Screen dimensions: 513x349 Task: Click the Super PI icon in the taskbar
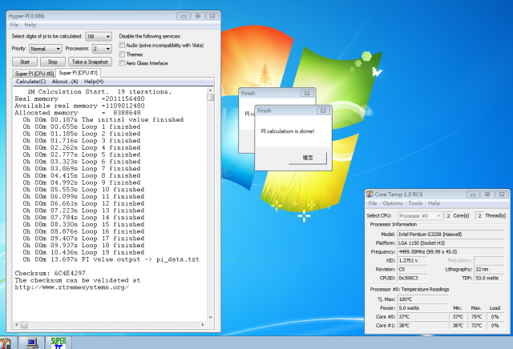coord(59,343)
